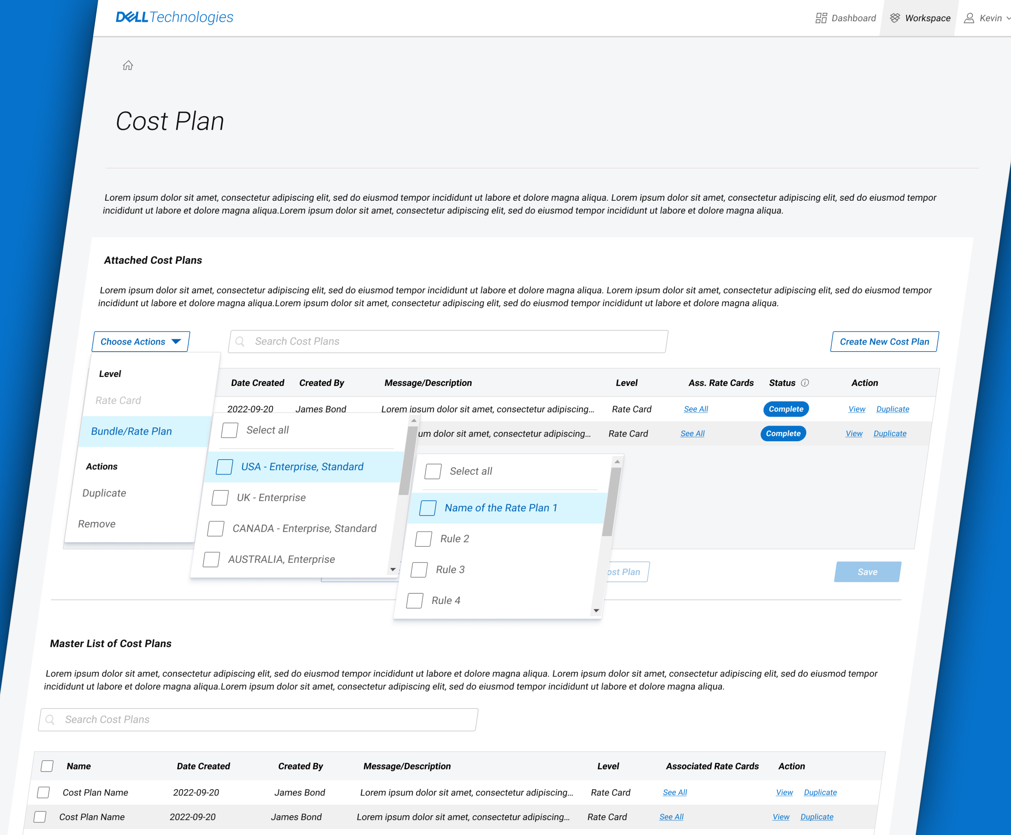Check the USA - Enterprise, Standard checkbox
This screenshot has width=1011, height=835.
[225, 467]
